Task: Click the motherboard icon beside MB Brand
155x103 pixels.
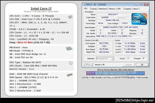Action: [x=69, y=48]
